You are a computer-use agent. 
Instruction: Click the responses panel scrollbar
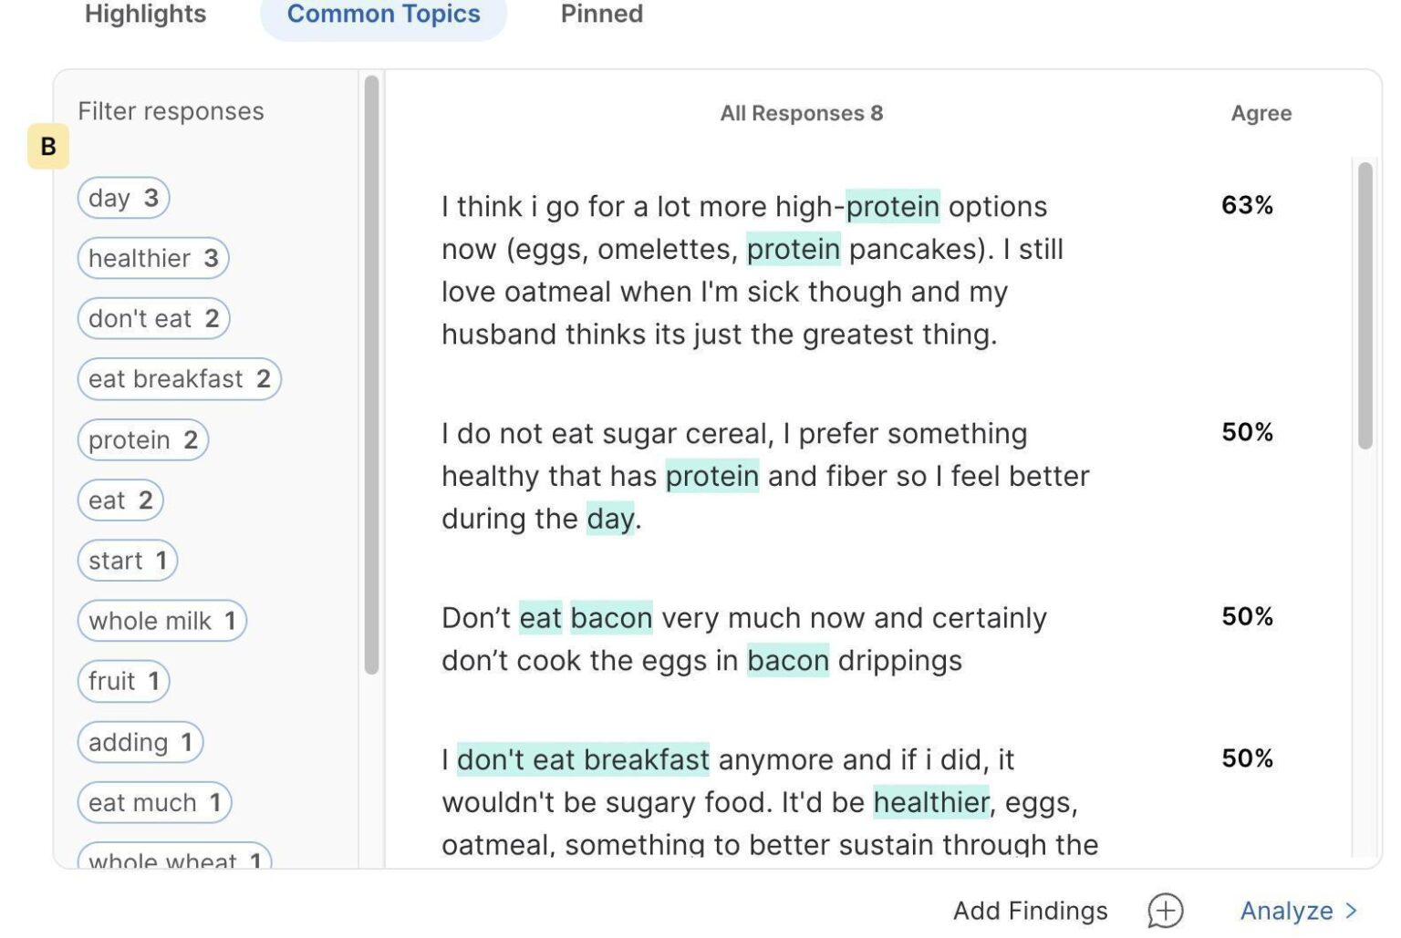(1365, 305)
